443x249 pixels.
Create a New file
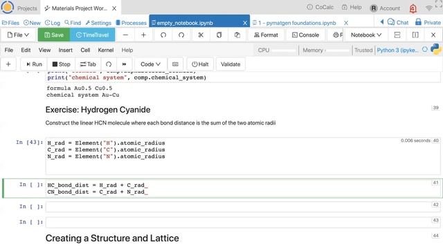pyautogui.click(x=32, y=23)
